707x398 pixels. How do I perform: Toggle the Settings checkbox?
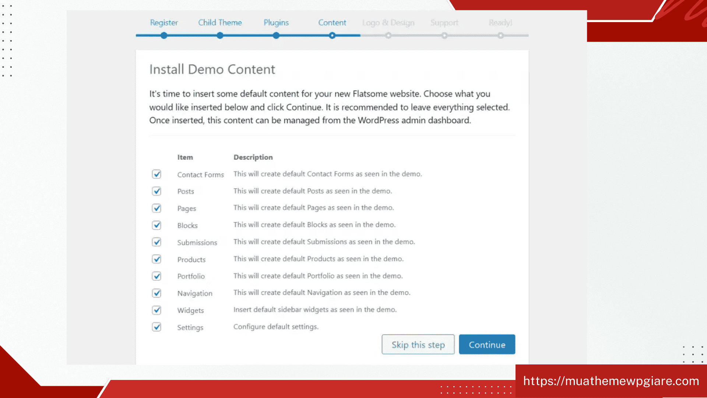pyautogui.click(x=156, y=327)
